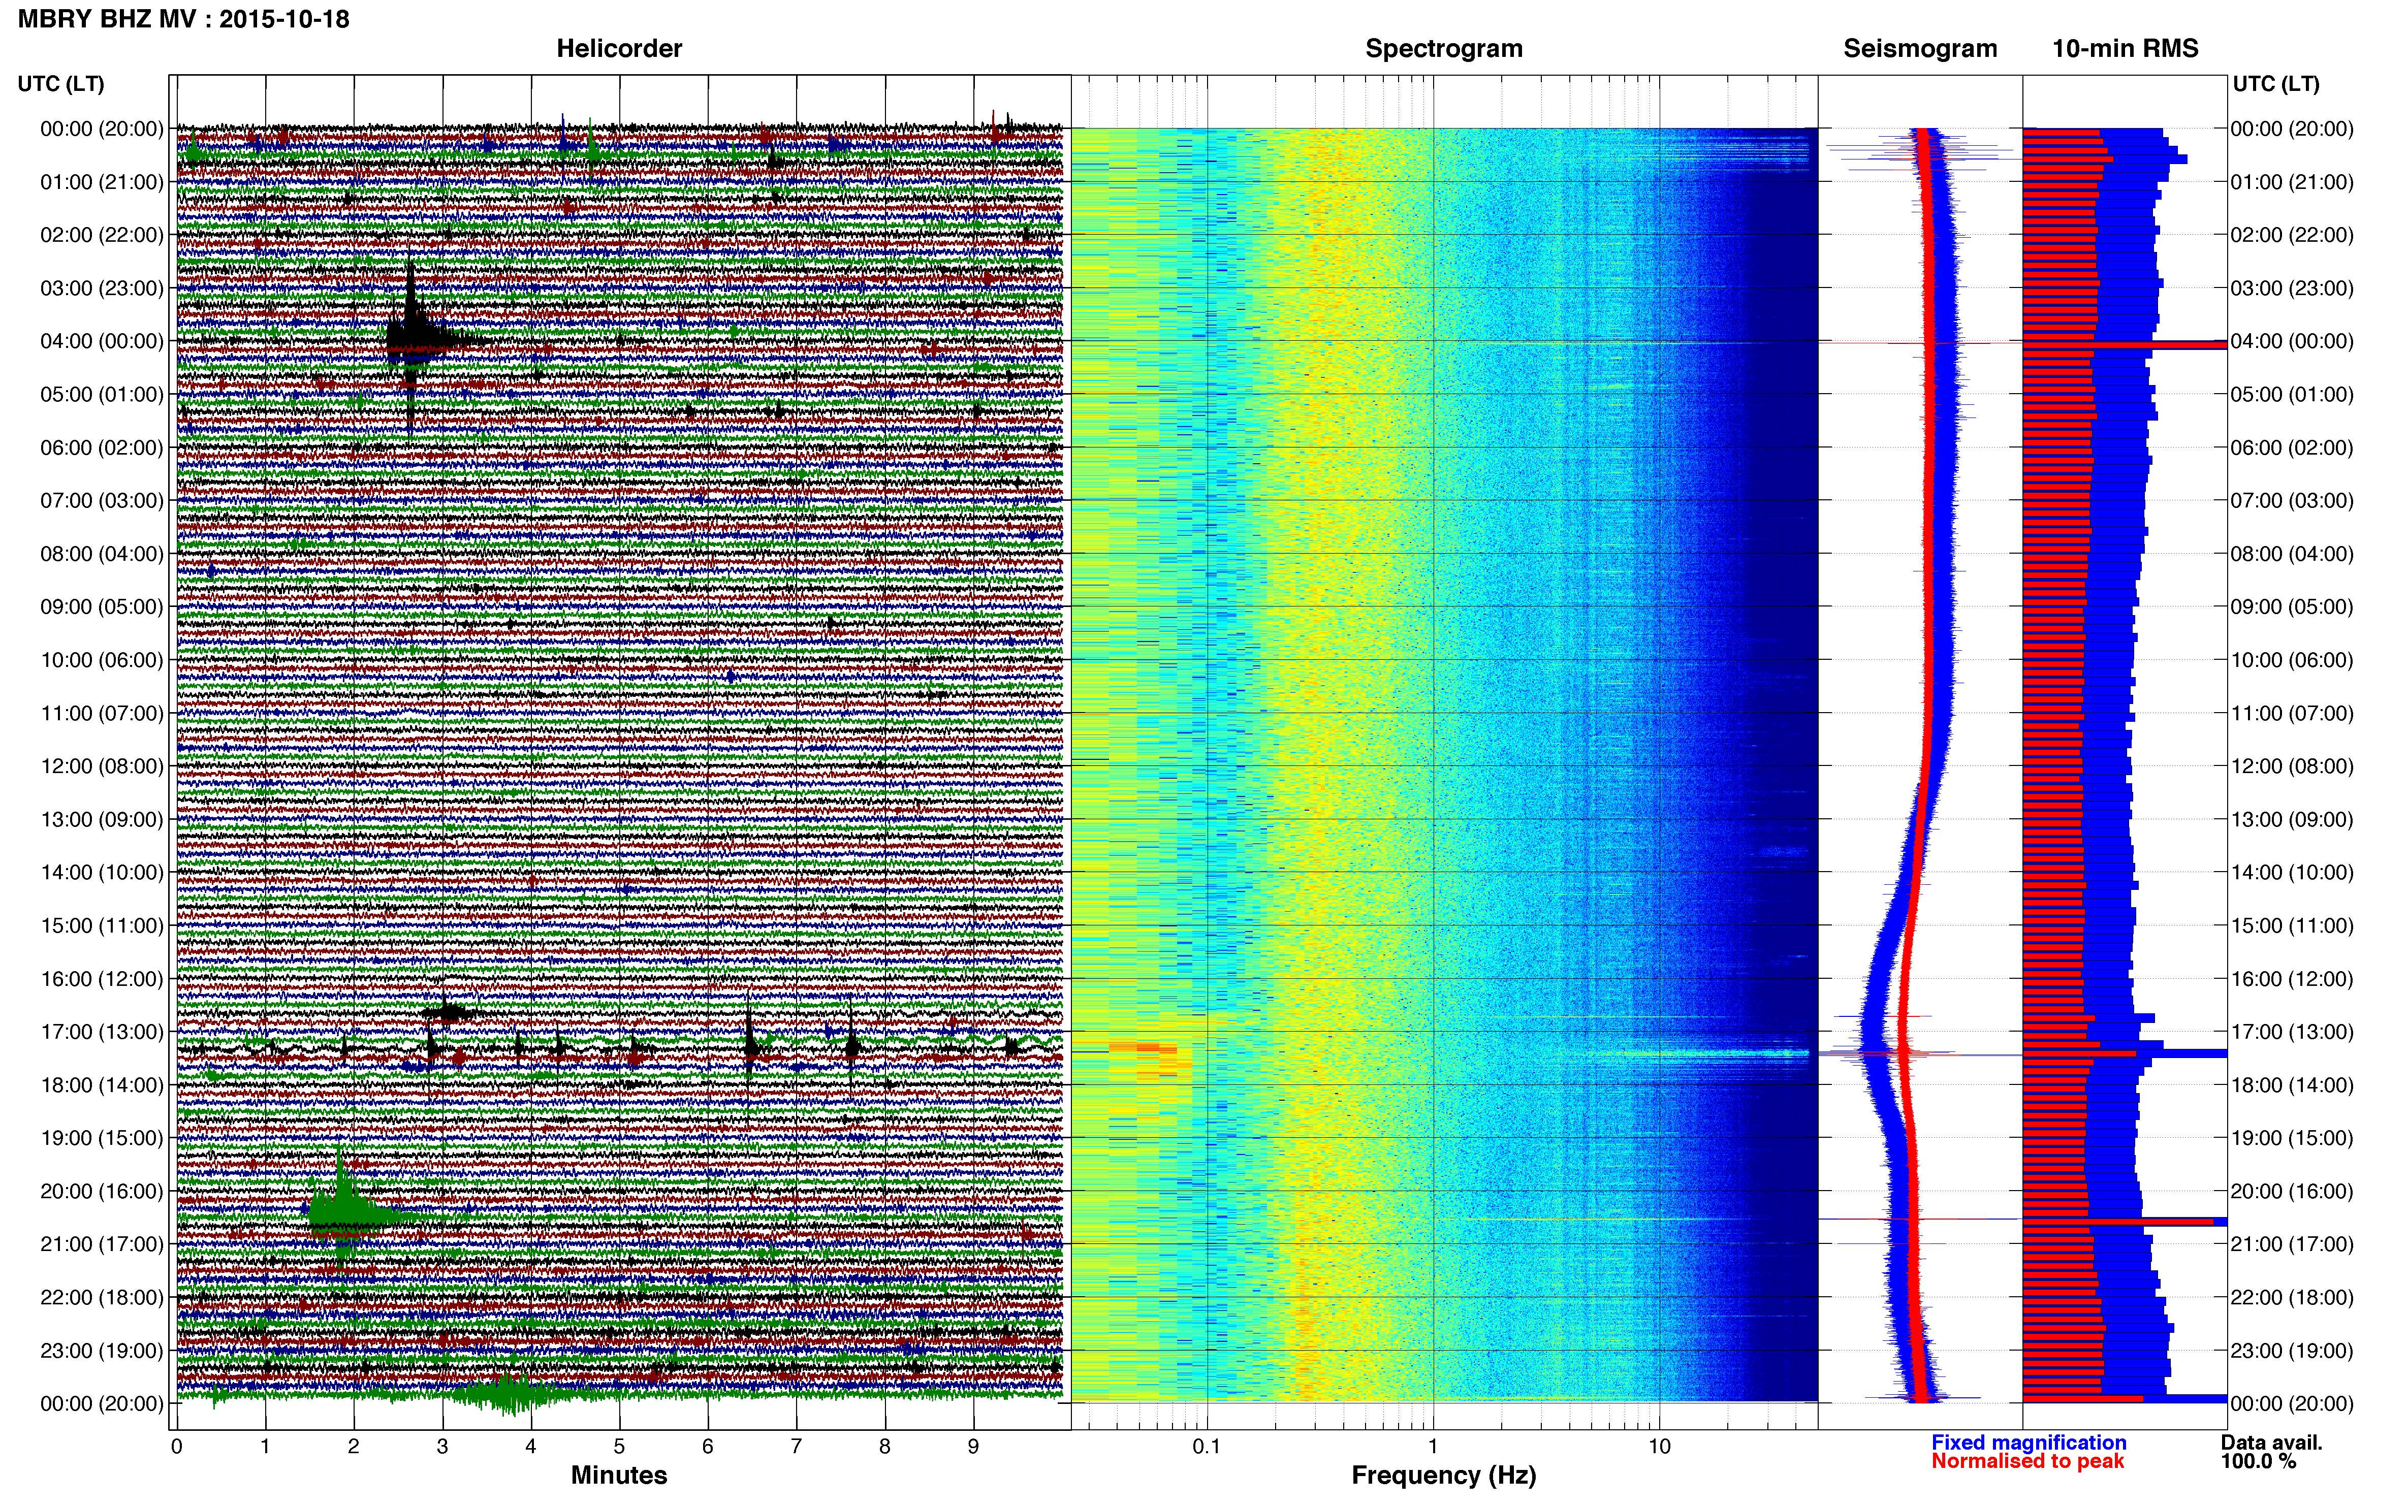Click the 01:00 (21:00) label beside the Helicorder

click(x=102, y=182)
